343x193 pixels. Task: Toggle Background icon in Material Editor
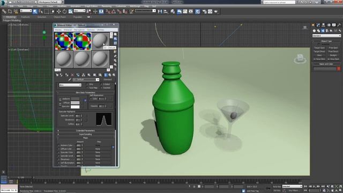115,43
